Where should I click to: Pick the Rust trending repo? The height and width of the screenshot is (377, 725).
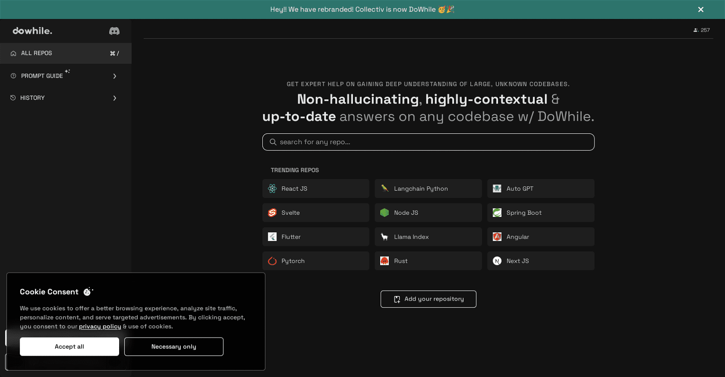click(428, 261)
